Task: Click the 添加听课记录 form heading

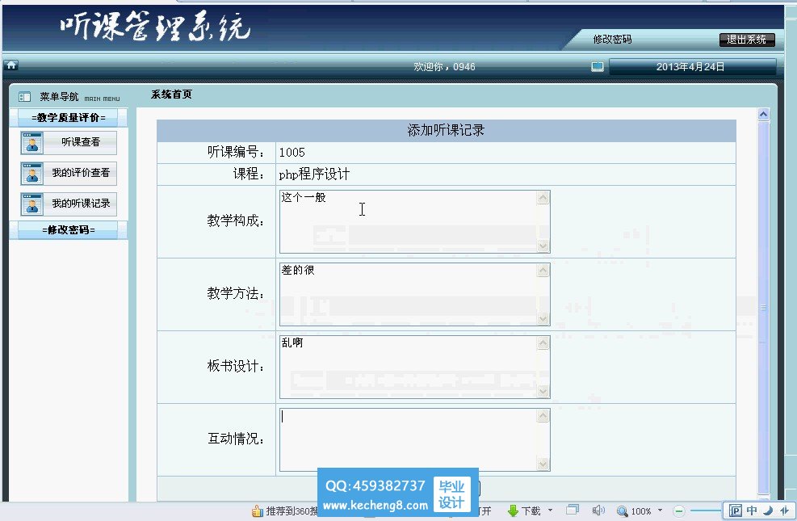Action: (x=446, y=130)
